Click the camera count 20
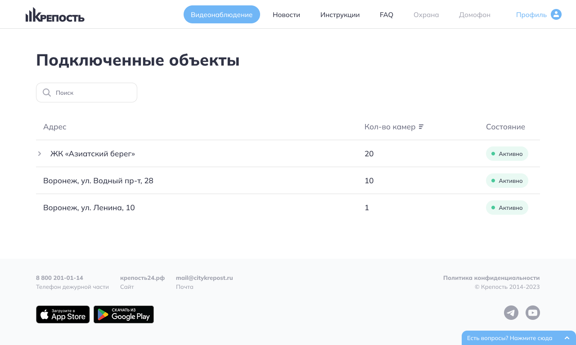The width and height of the screenshot is (576, 345). point(369,154)
